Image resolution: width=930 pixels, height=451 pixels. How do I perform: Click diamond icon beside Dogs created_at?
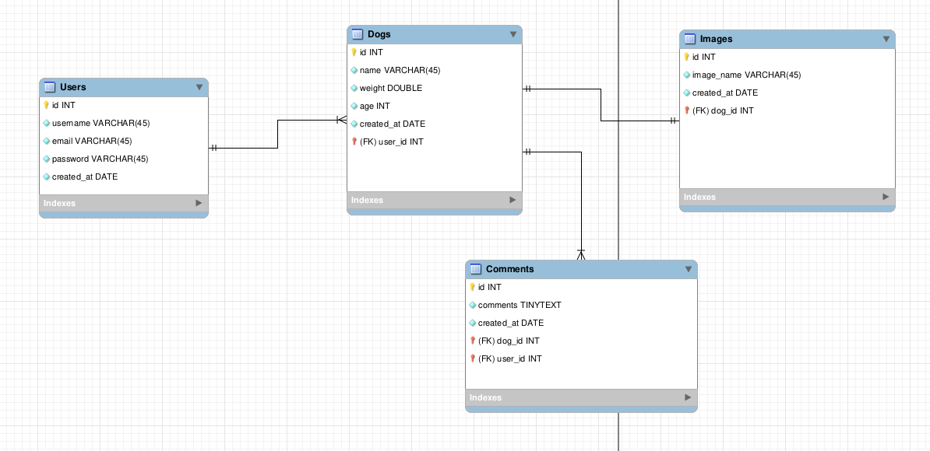(x=354, y=124)
